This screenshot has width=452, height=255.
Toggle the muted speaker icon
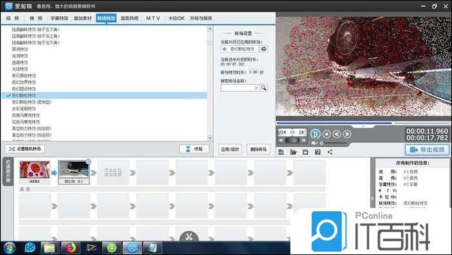point(314,143)
